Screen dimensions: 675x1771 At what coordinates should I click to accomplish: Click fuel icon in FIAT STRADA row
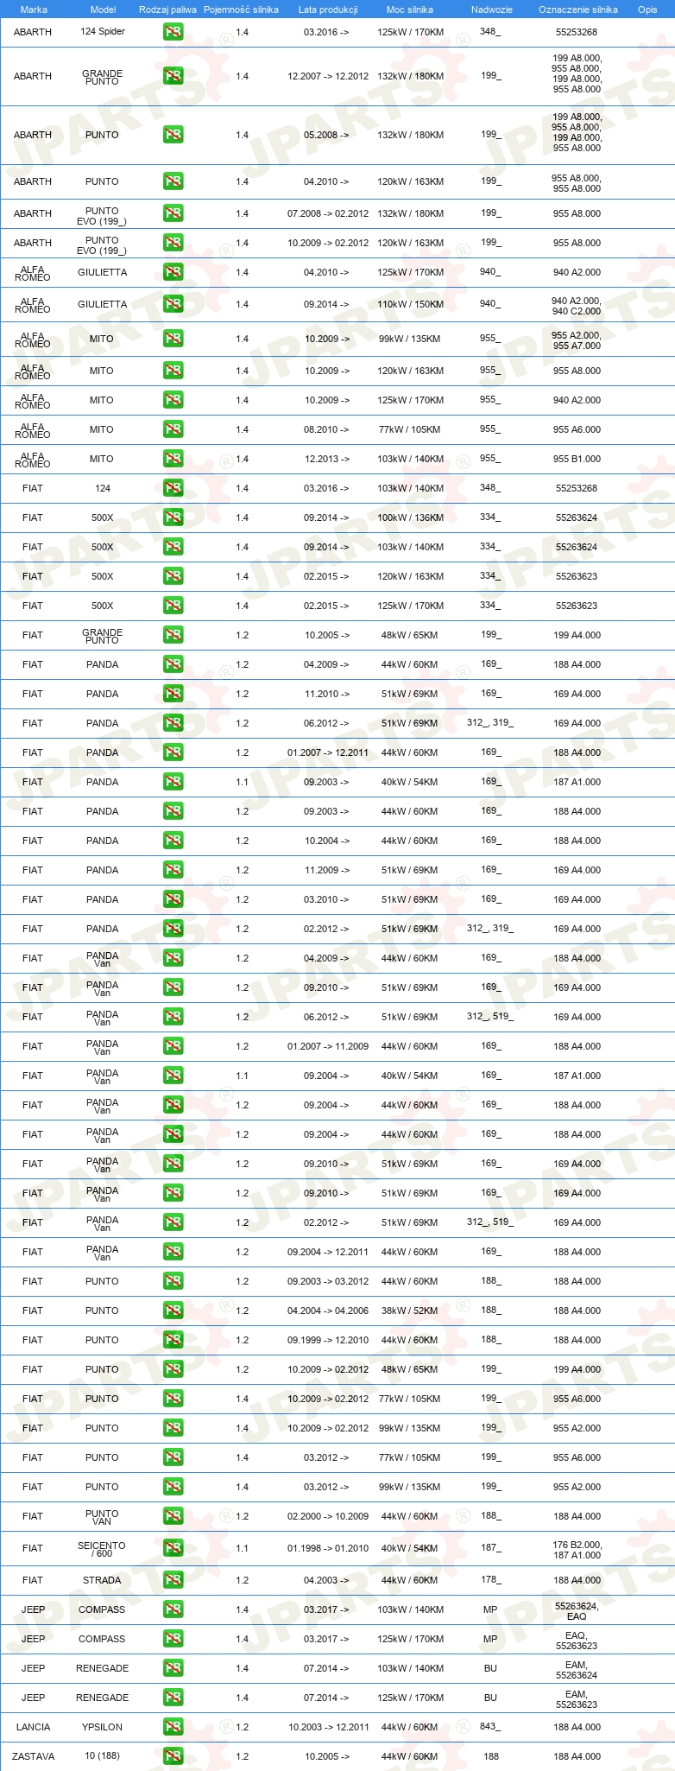pos(173,1580)
